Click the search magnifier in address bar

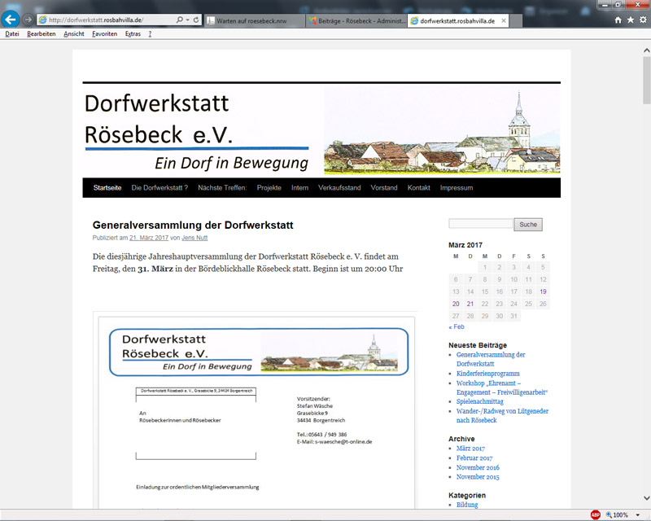[x=179, y=19]
